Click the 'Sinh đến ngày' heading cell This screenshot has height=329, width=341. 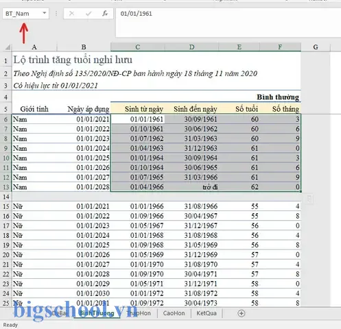[x=191, y=109]
